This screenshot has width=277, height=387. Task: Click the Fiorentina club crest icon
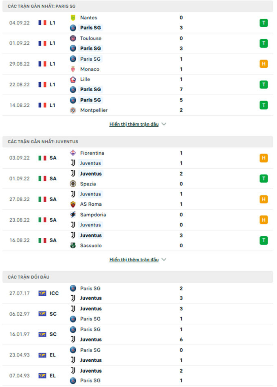[x=73, y=153]
